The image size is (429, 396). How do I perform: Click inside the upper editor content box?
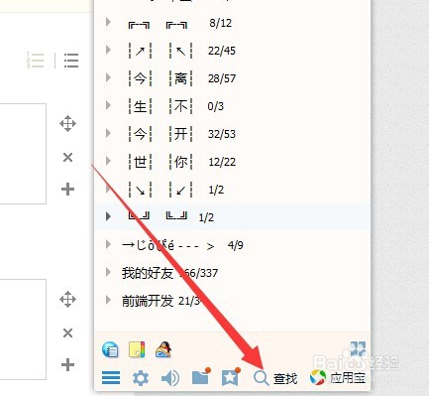23,154
